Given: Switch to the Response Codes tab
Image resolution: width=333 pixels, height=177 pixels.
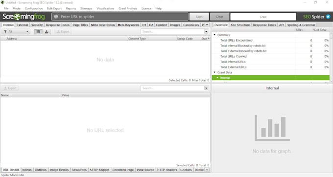Looking at the screenshot, I should click(58, 25).
